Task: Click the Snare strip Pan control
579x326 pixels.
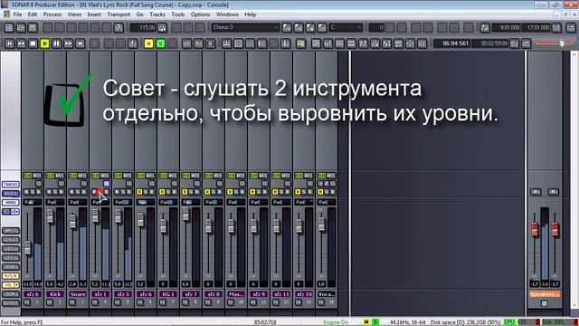Action: pos(78,202)
